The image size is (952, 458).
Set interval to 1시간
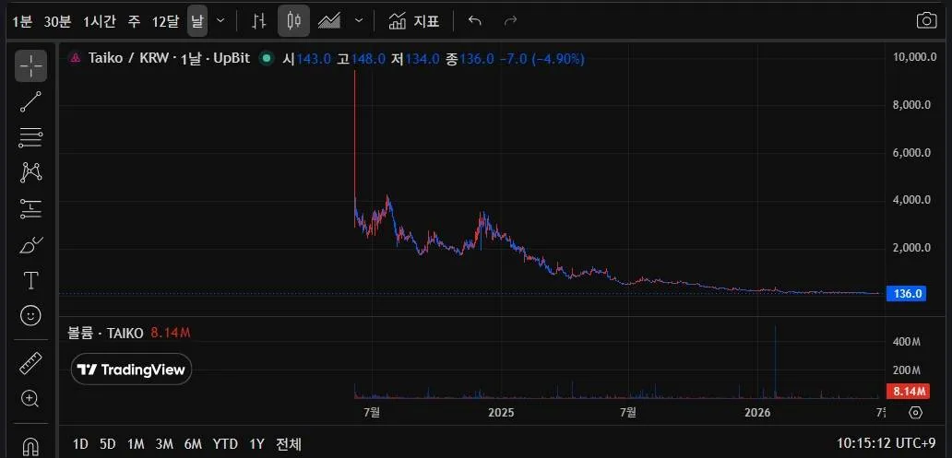(100, 22)
